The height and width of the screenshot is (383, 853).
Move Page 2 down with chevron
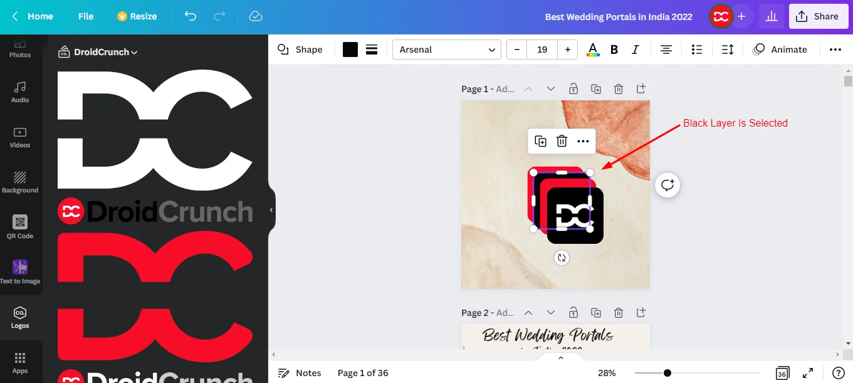point(550,312)
